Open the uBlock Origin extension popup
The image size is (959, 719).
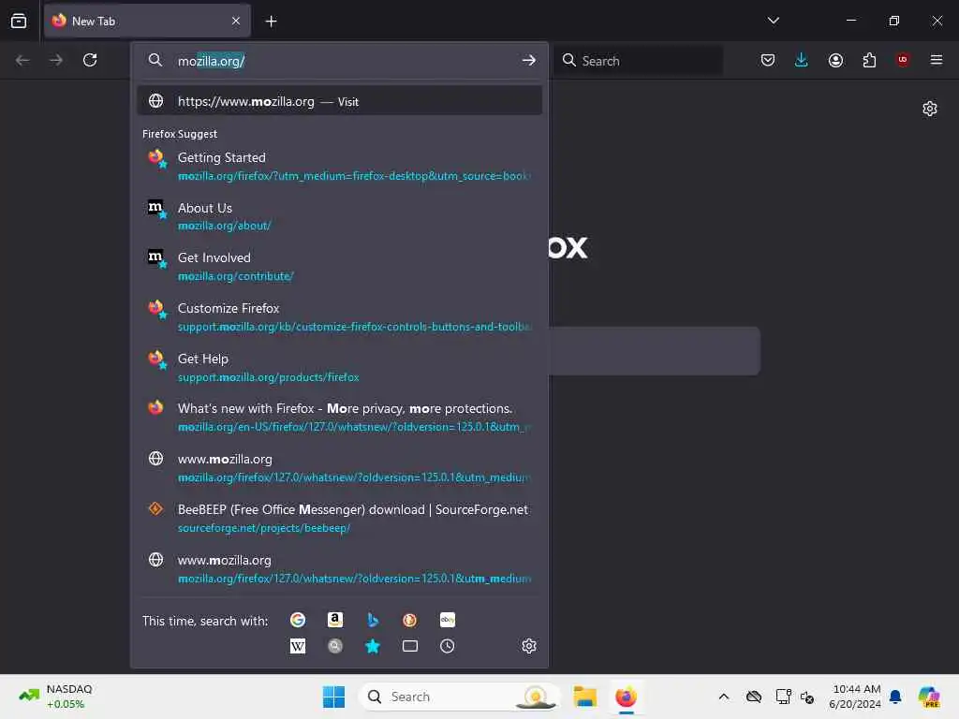point(903,60)
